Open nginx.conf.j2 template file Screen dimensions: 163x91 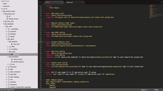18,59
